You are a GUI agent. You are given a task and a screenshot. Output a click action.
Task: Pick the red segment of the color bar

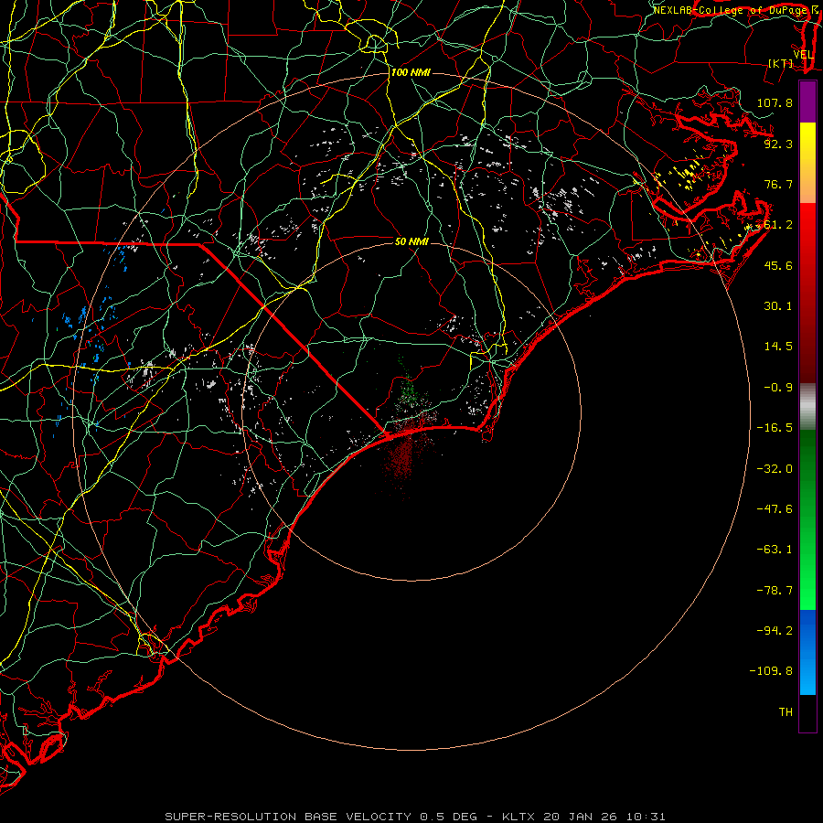click(807, 293)
